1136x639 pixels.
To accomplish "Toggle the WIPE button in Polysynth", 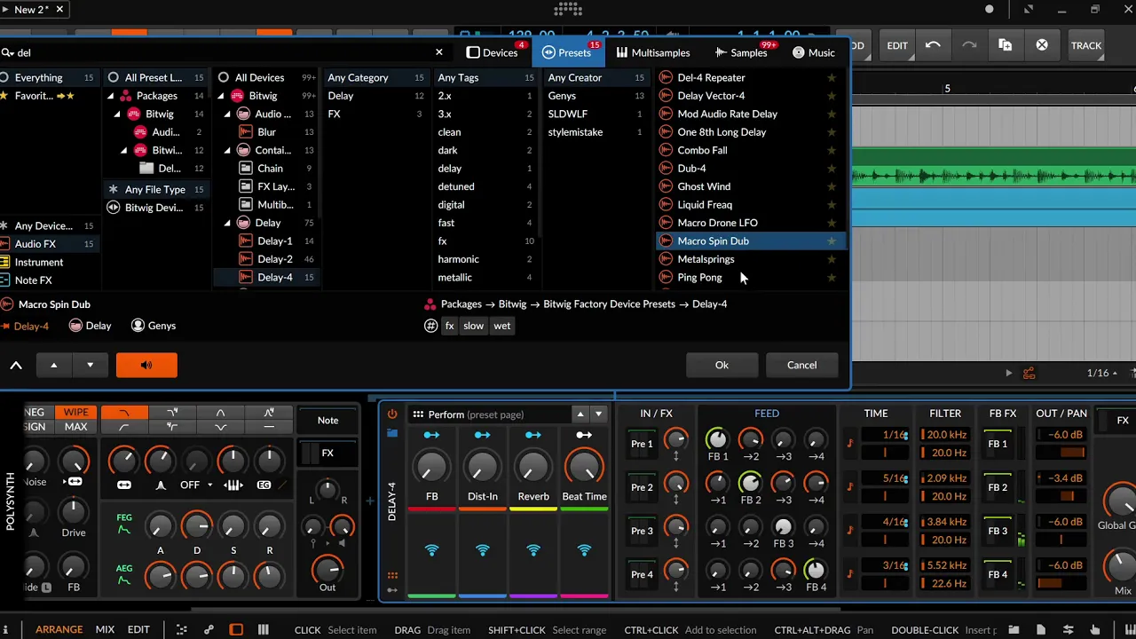I will (75, 413).
